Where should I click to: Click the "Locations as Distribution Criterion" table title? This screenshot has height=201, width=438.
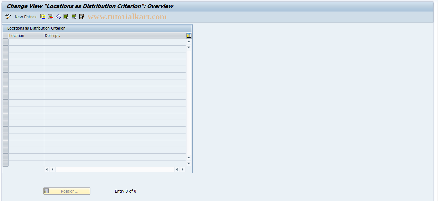(x=36, y=28)
